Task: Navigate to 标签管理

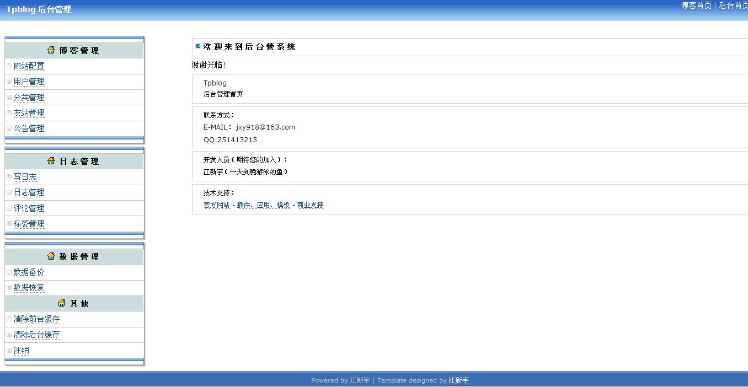Action: pos(29,224)
